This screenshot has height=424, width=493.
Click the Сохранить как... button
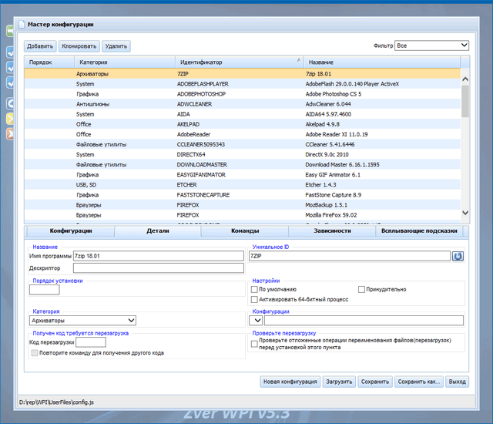click(x=419, y=382)
